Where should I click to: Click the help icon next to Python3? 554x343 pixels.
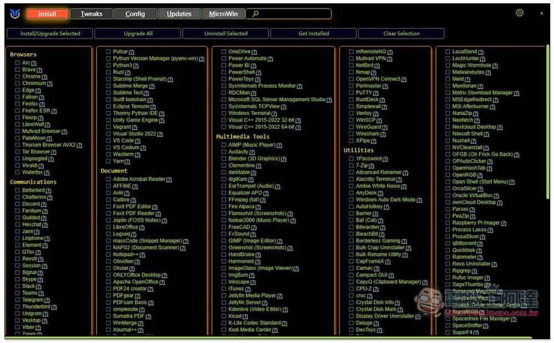[x=136, y=66]
